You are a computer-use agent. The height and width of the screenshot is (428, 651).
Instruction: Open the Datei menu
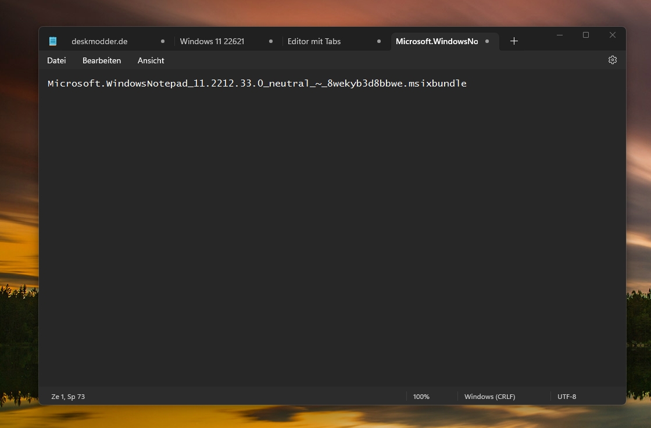coord(56,60)
